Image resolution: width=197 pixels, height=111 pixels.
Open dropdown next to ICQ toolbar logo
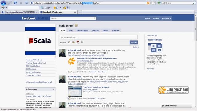click(x=6, y=8)
